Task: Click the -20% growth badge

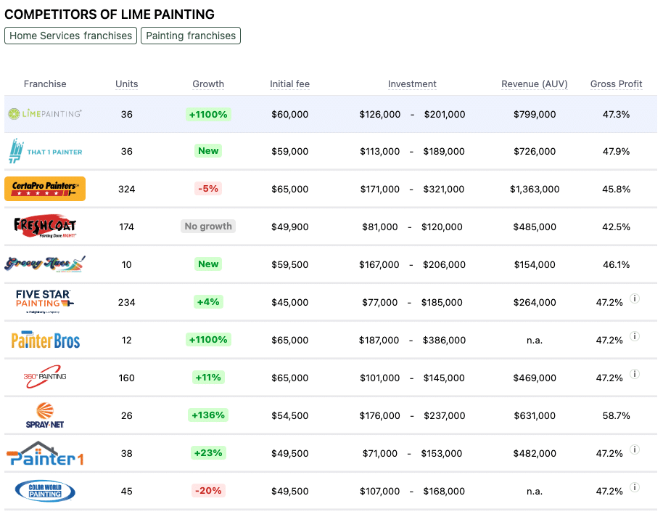Action: [208, 490]
